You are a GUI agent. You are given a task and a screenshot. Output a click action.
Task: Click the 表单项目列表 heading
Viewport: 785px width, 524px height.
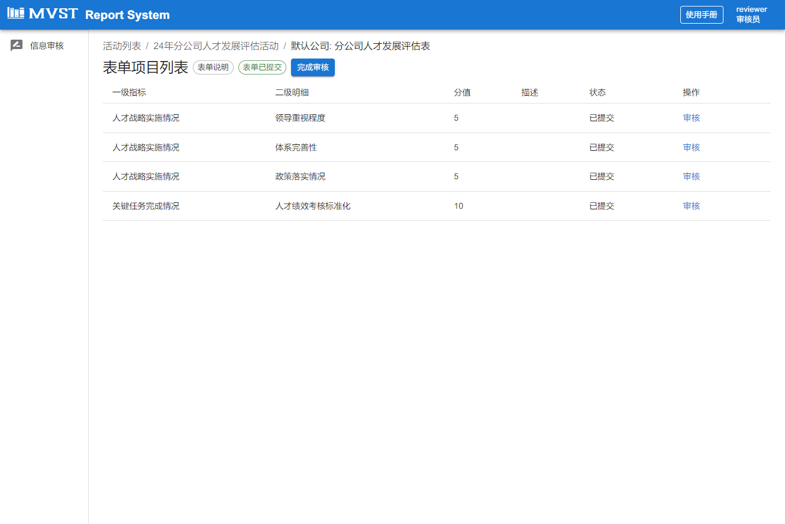pos(146,67)
